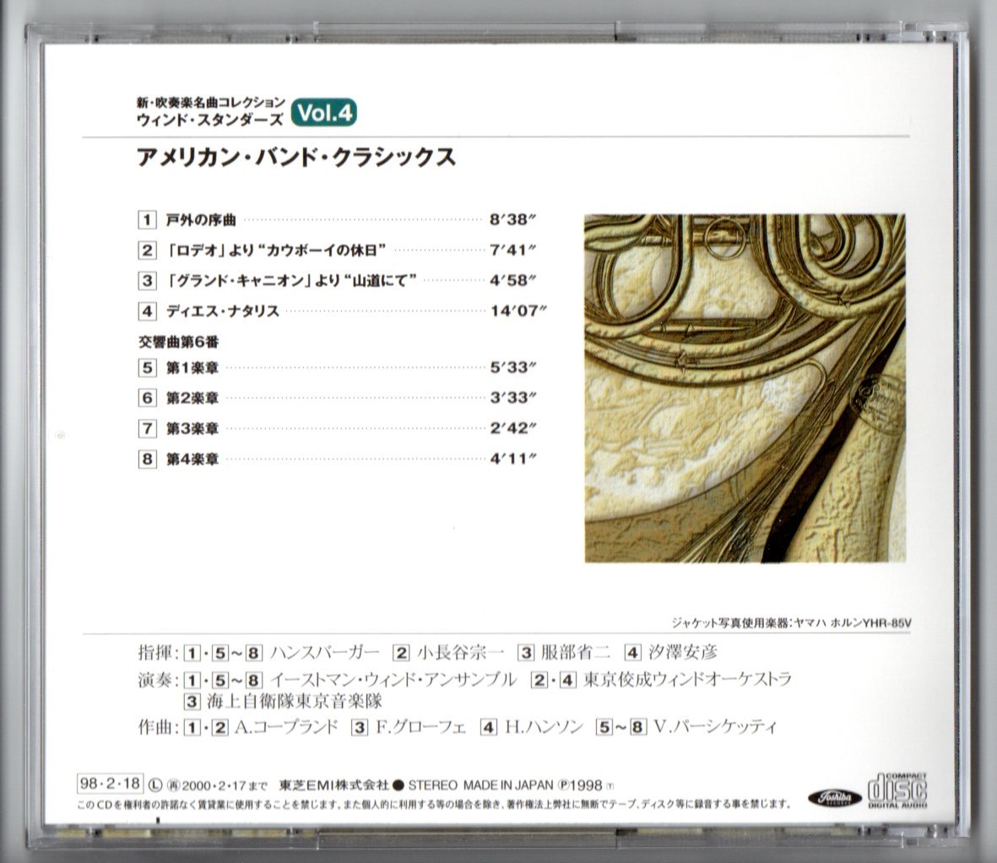Expand the 指揮 conductor row
997x863 pixels.
pyautogui.click(x=153, y=650)
